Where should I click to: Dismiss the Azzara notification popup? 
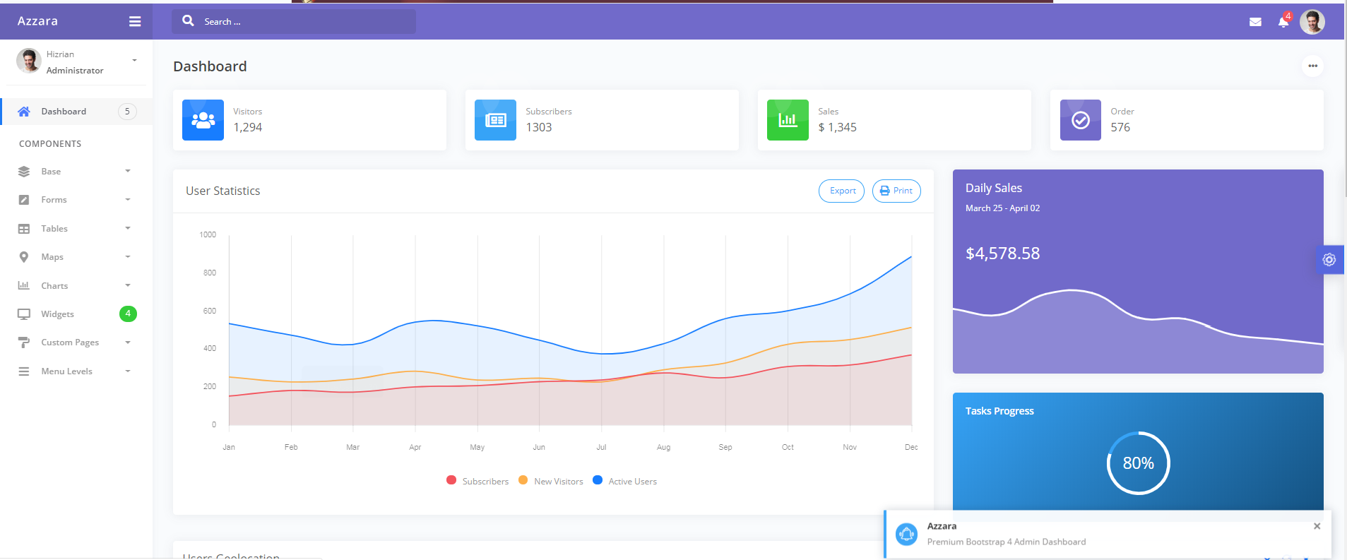point(1317,526)
